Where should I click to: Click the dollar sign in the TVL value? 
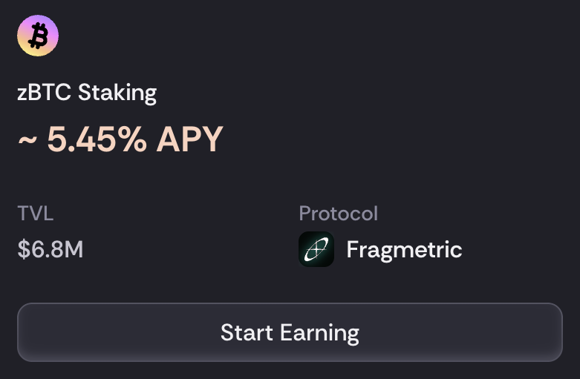click(x=23, y=249)
